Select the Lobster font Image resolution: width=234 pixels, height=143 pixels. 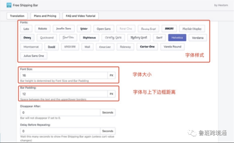[x=84, y=28]
